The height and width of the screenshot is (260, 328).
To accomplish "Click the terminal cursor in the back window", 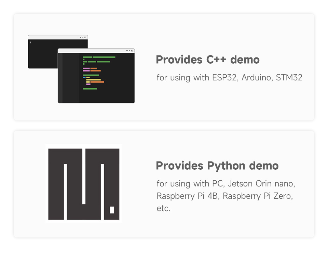I will pyautogui.click(x=30, y=42).
